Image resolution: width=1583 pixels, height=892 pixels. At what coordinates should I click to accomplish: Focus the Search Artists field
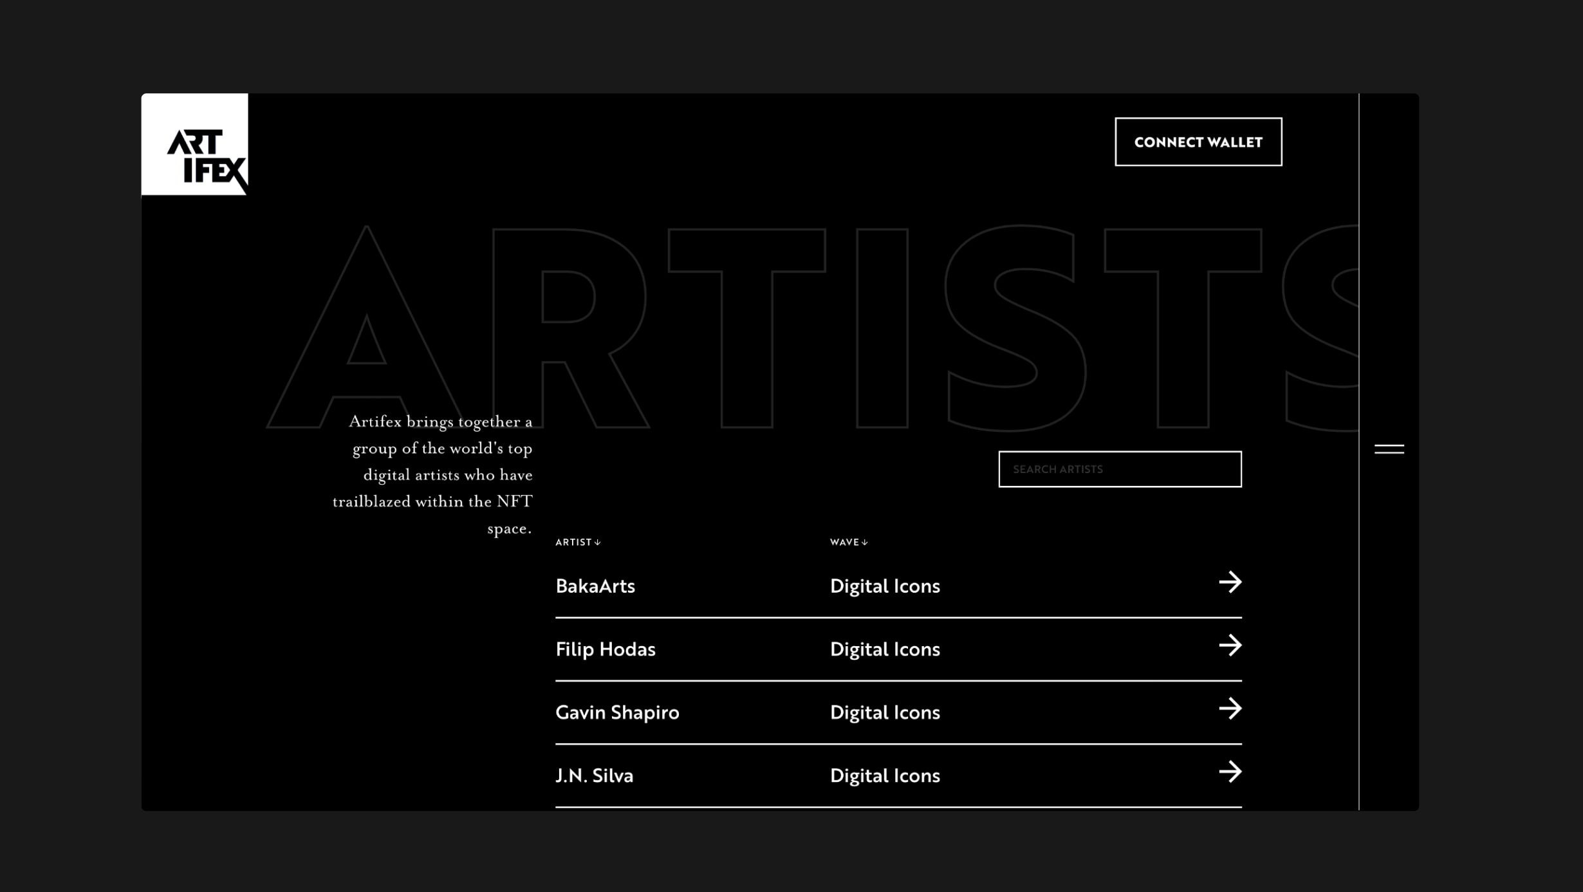pyautogui.click(x=1120, y=469)
